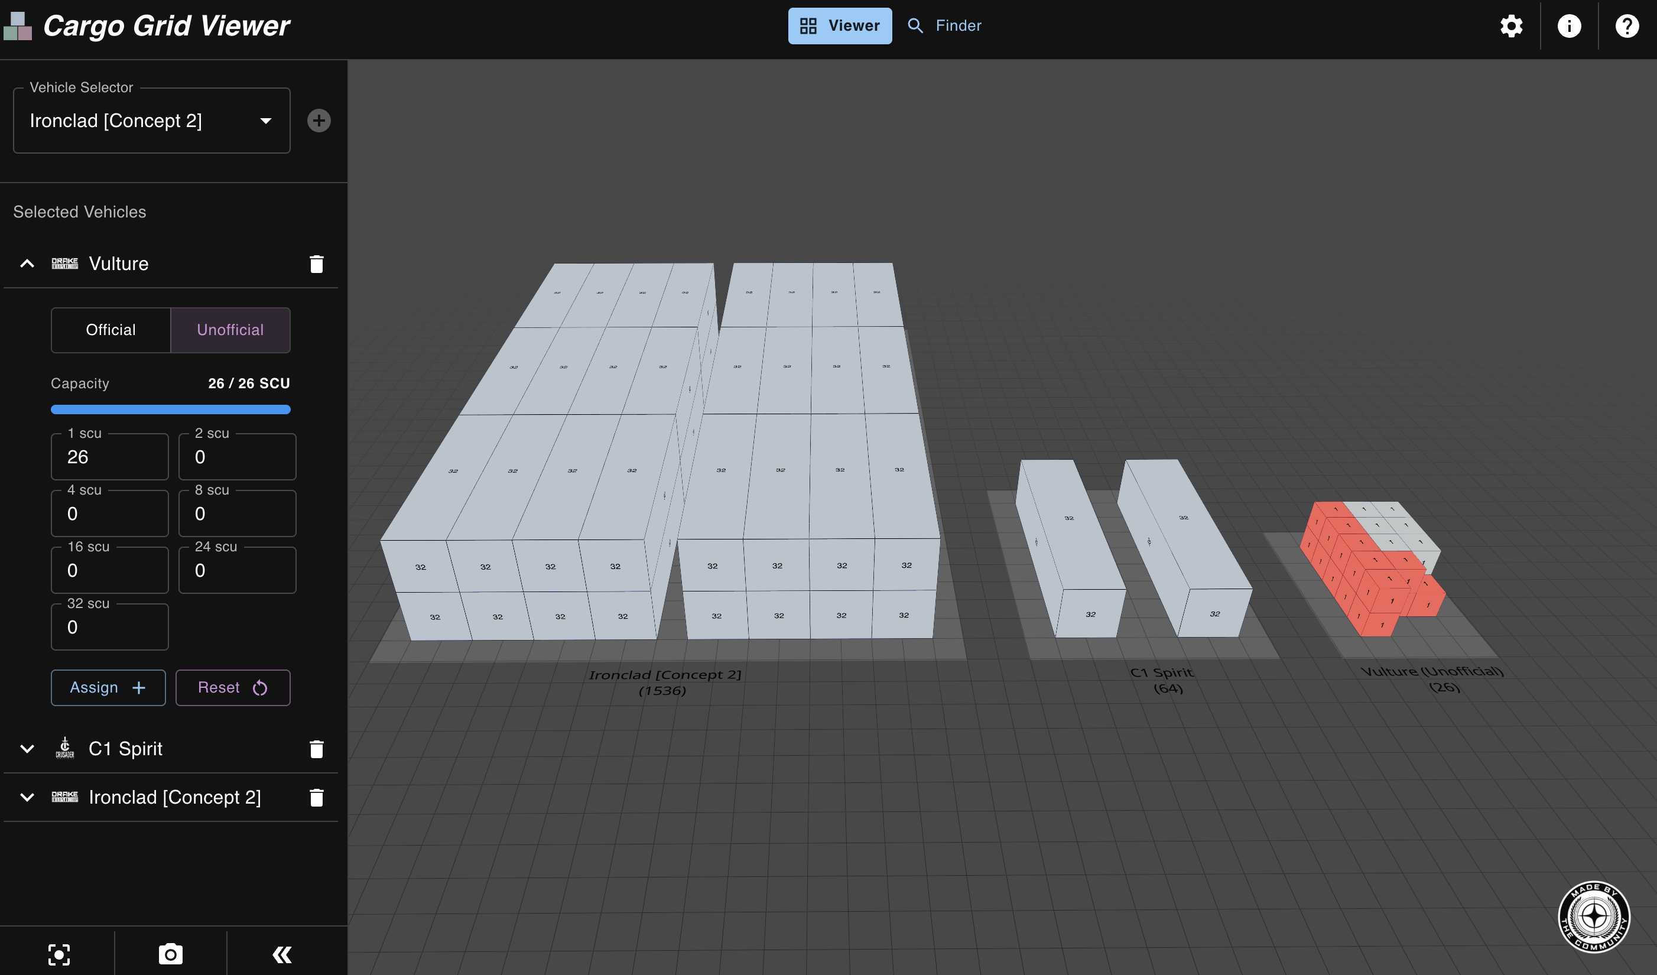Recenter view with the focus icon
This screenshot has height=975, width=1657.
point(59,954)
